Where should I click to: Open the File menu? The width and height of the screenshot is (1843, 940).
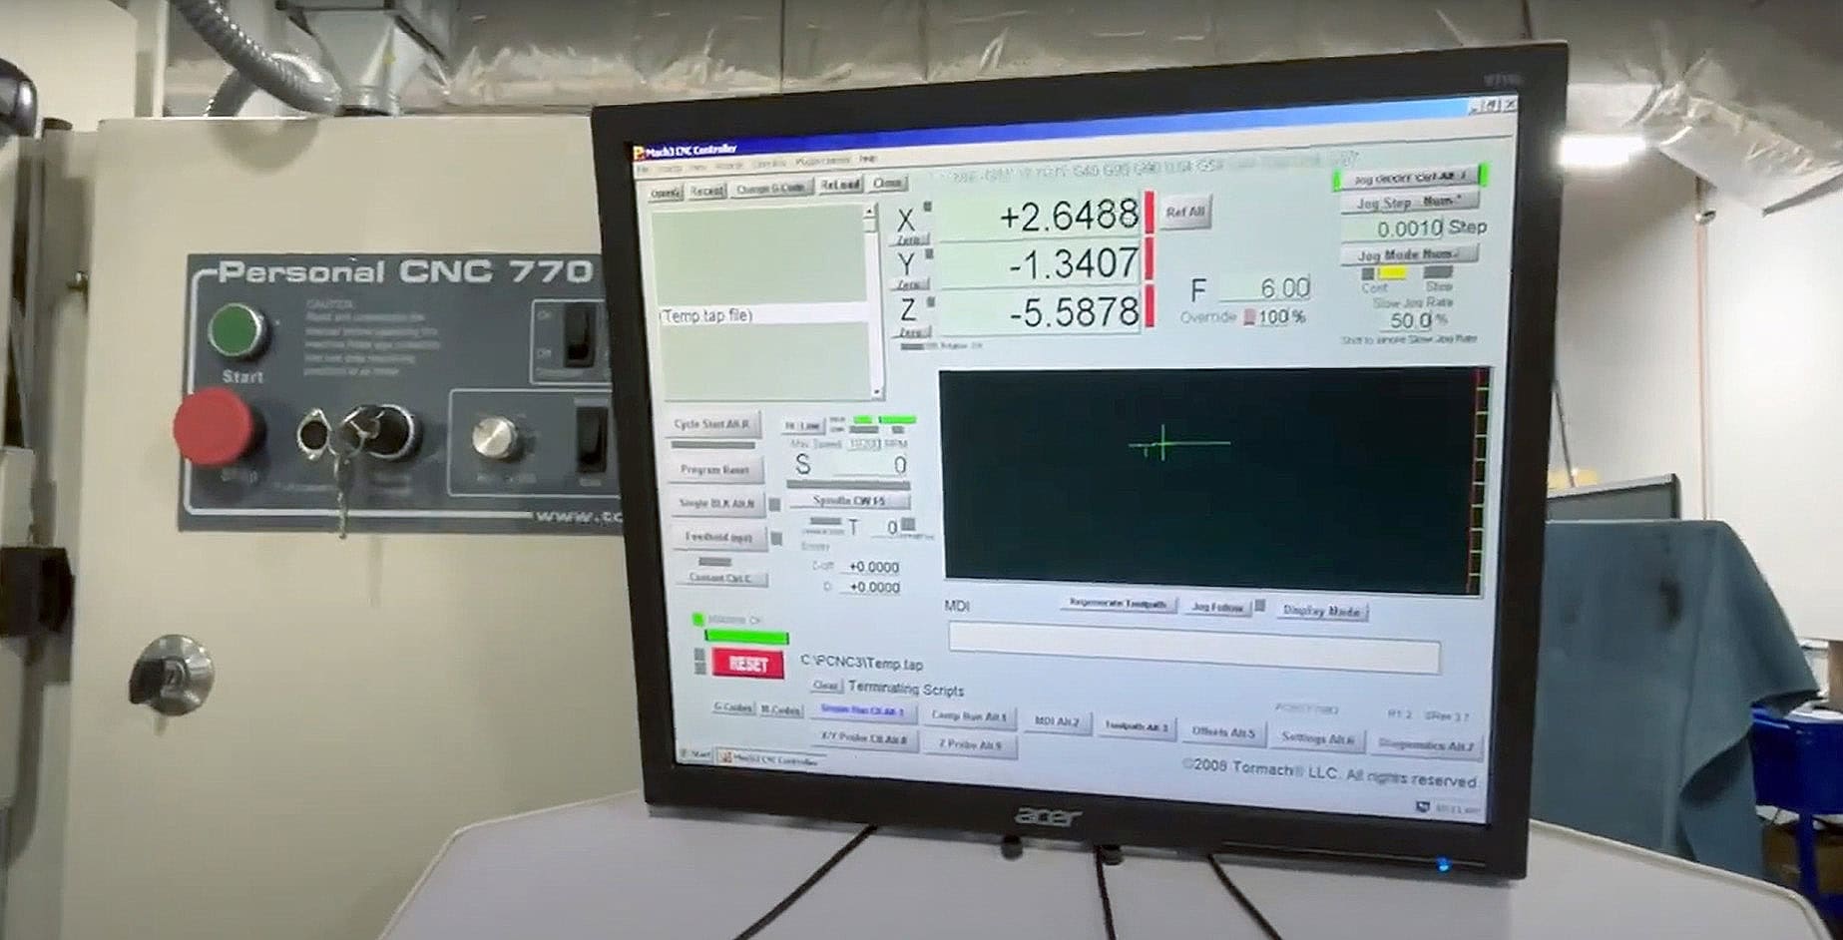644,169
